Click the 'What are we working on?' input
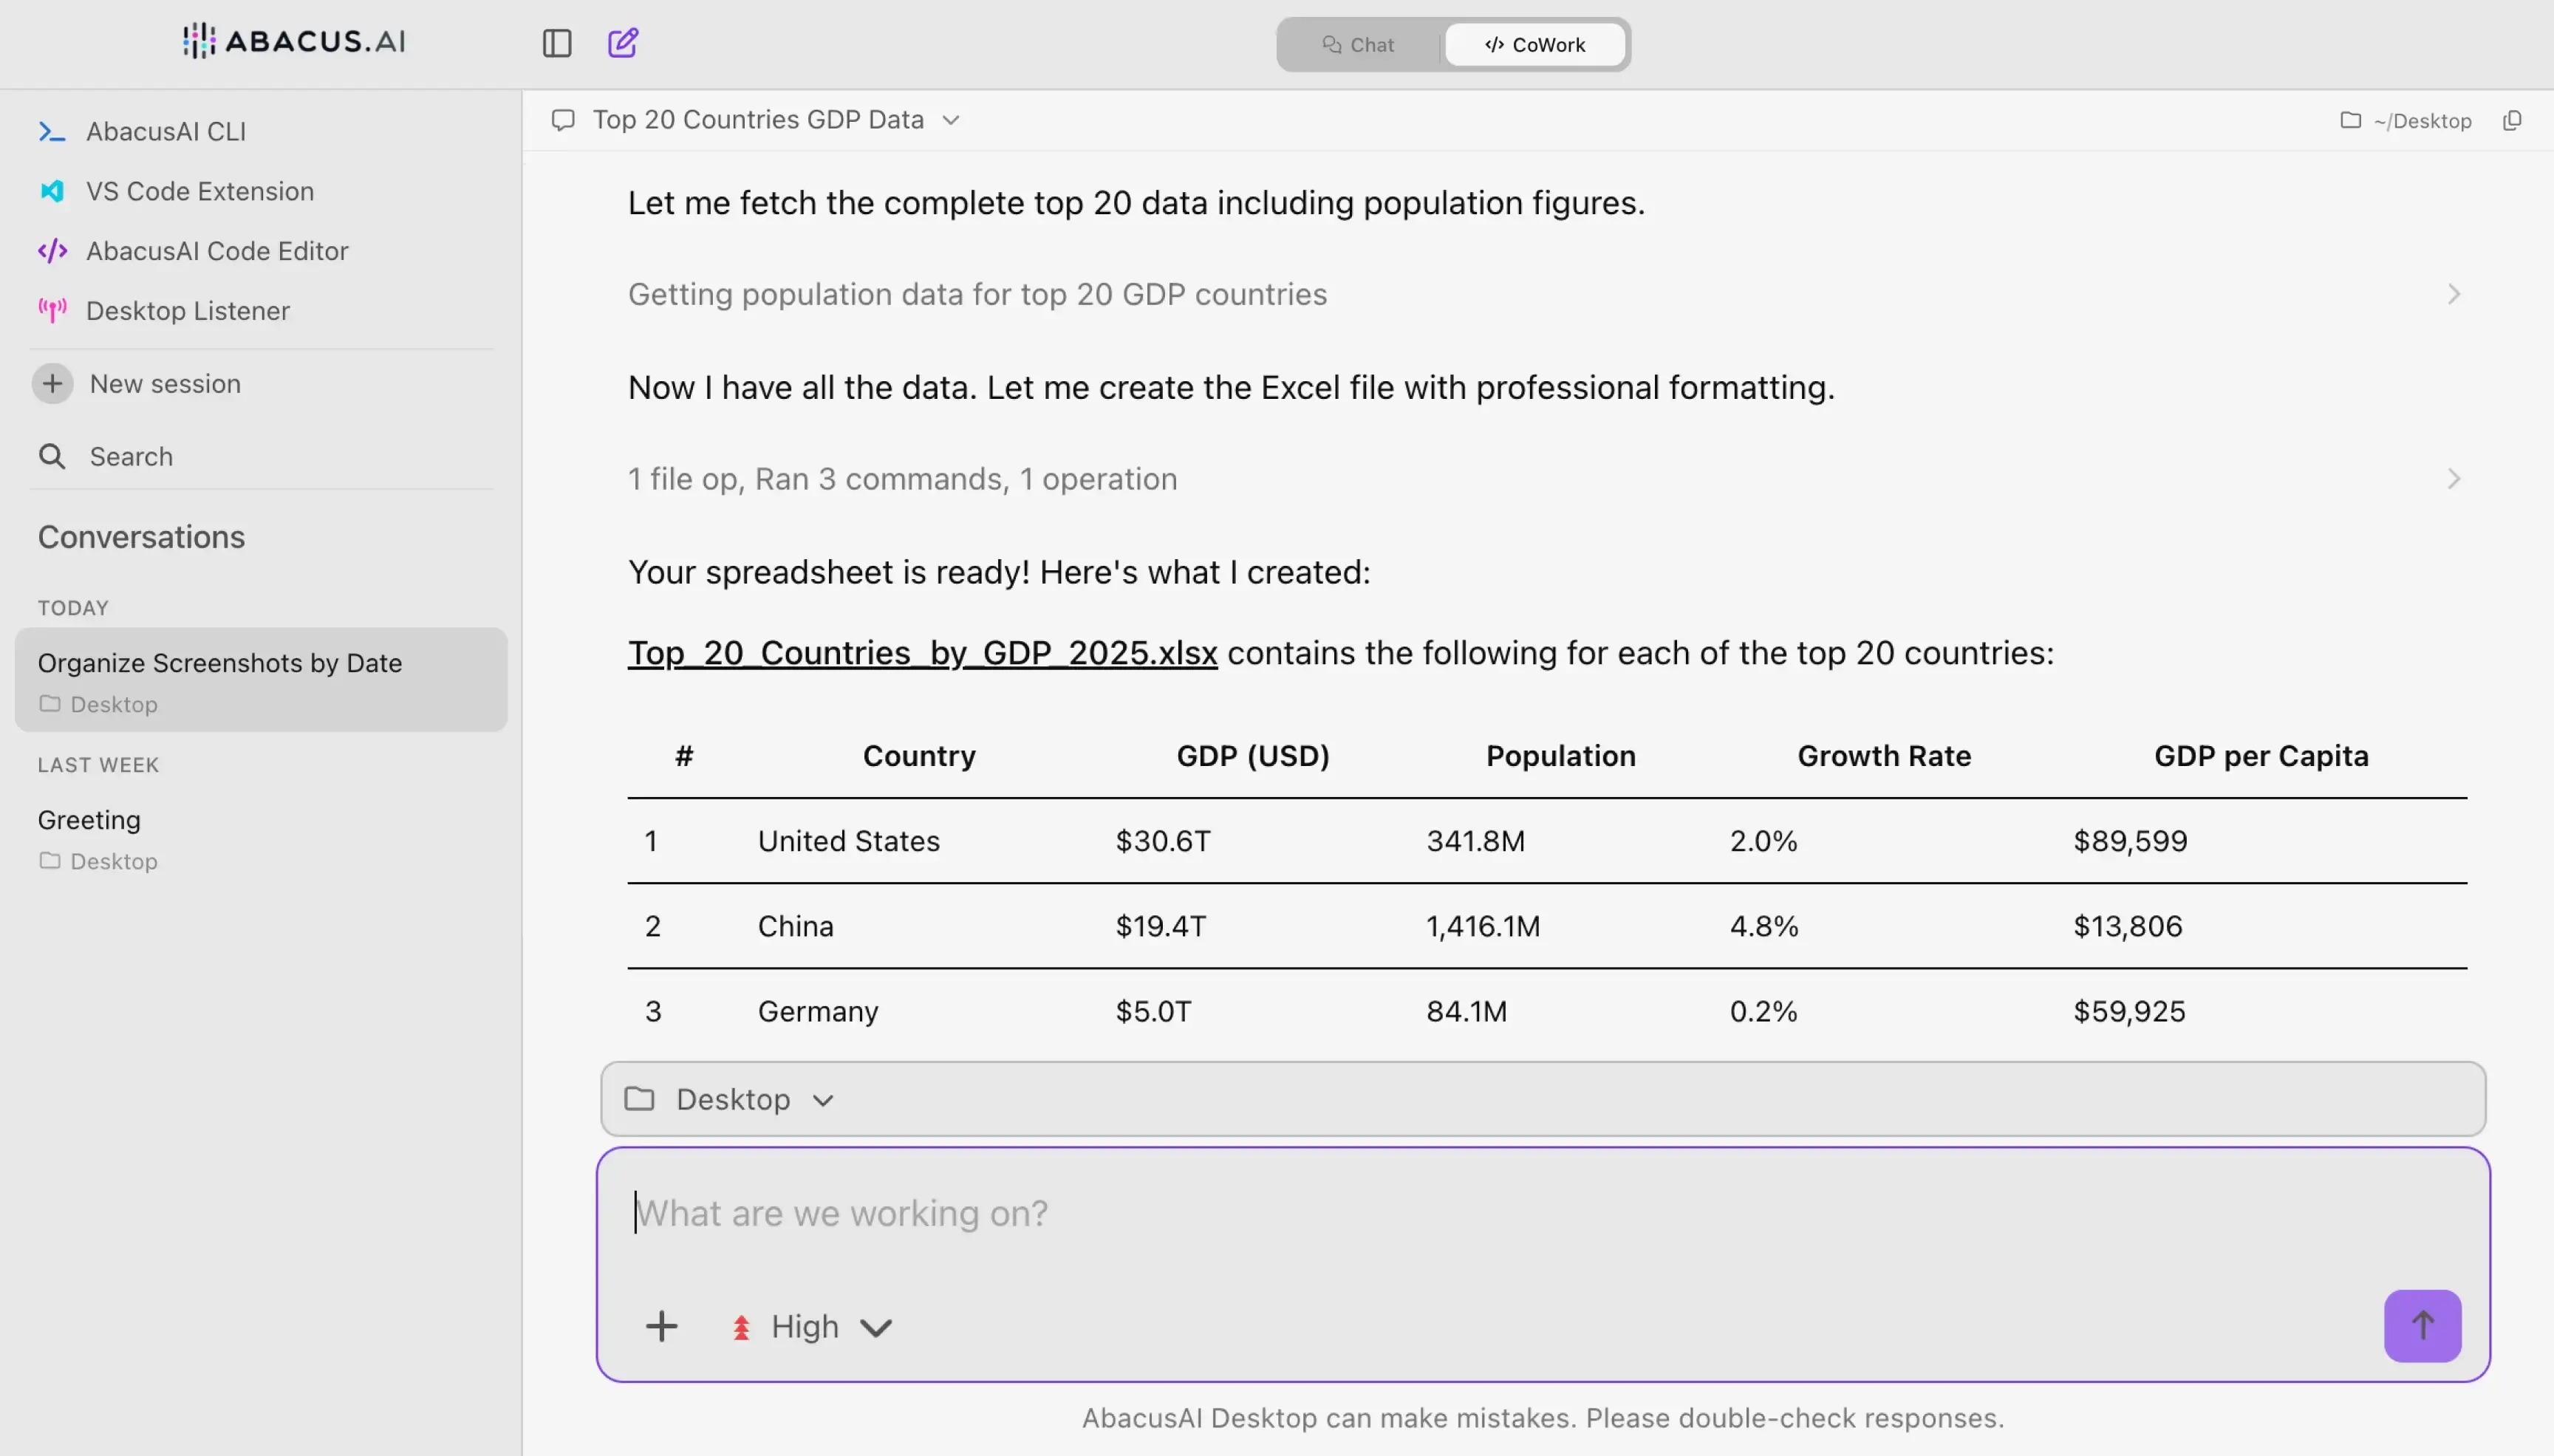 tap(1400, 1213)
